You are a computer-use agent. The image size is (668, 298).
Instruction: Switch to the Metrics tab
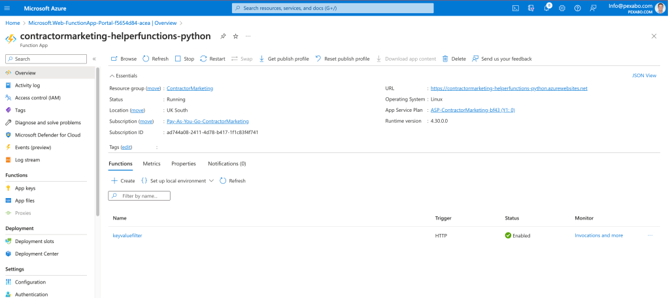pyautogui.click(x=151, y=163)
